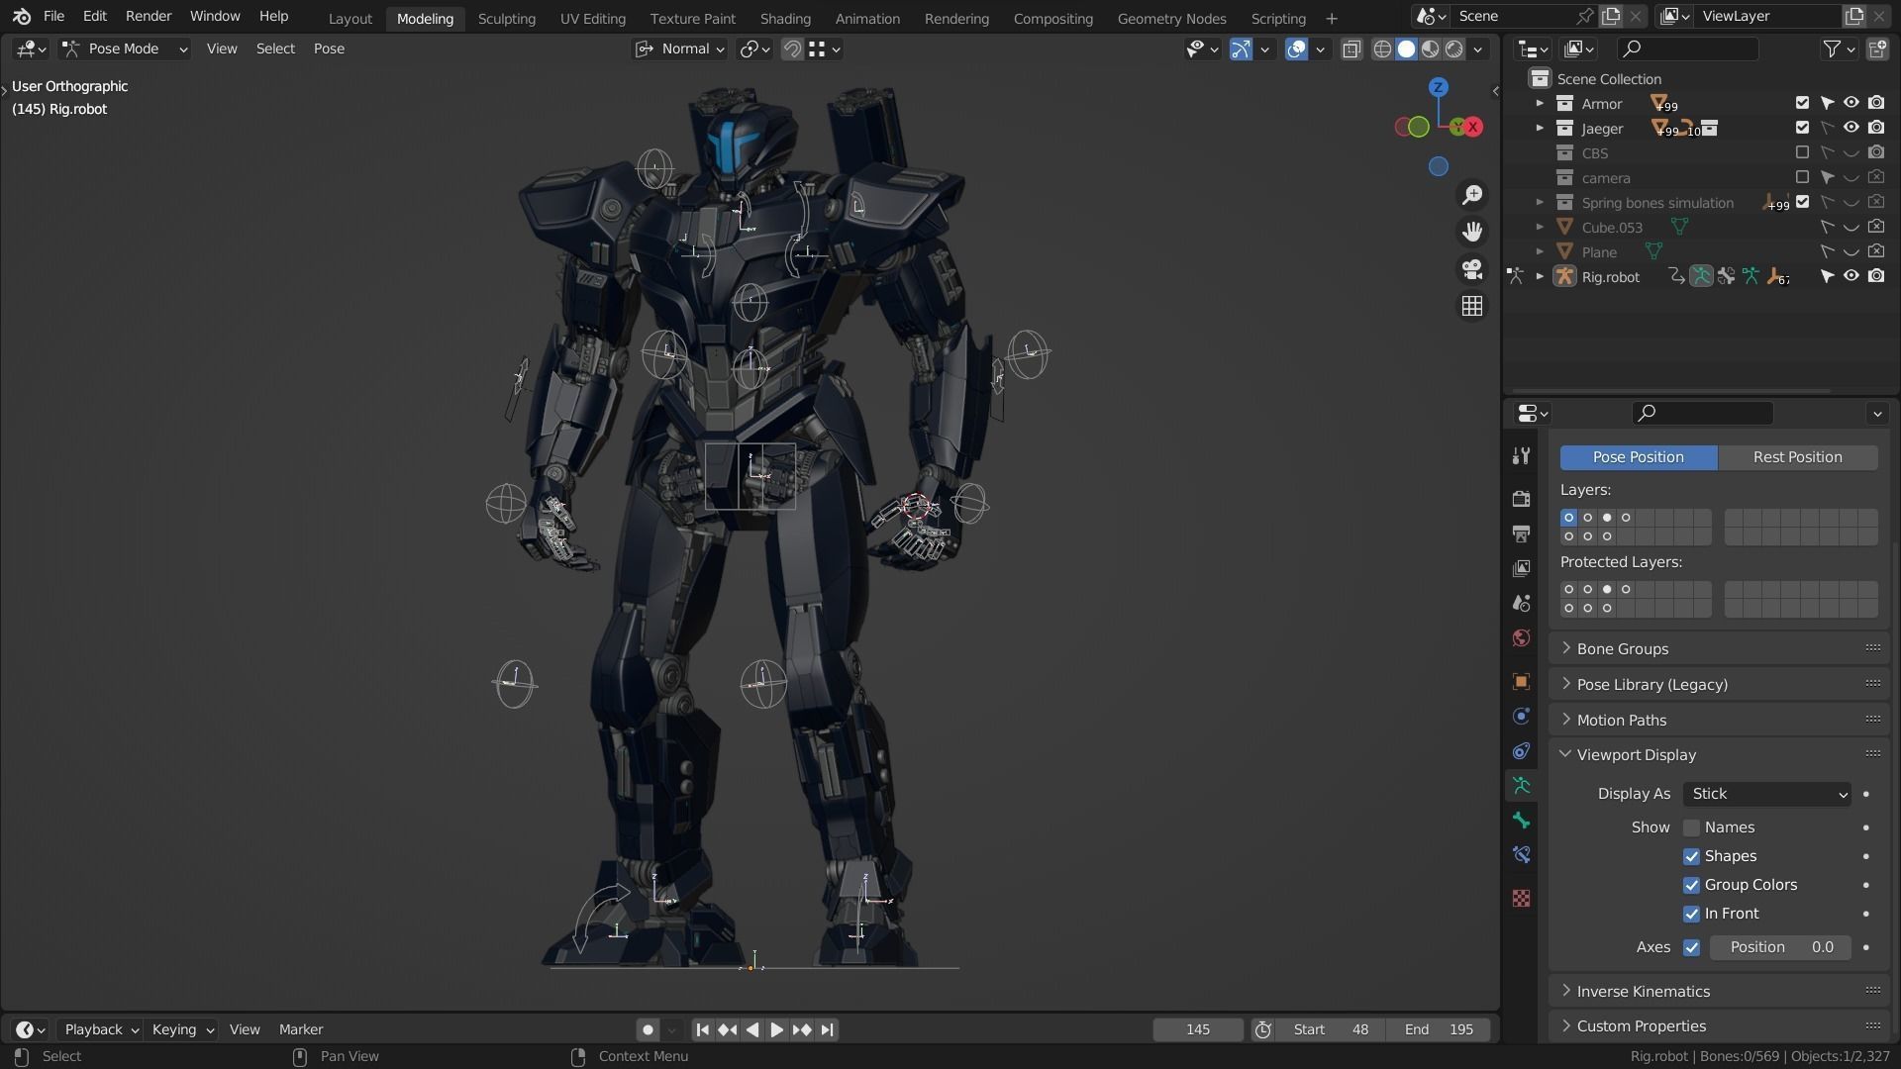The height and width of the screenshot is (1069, 1901).
Task: Open the Render properties tab
Action: pos(1522,499)
